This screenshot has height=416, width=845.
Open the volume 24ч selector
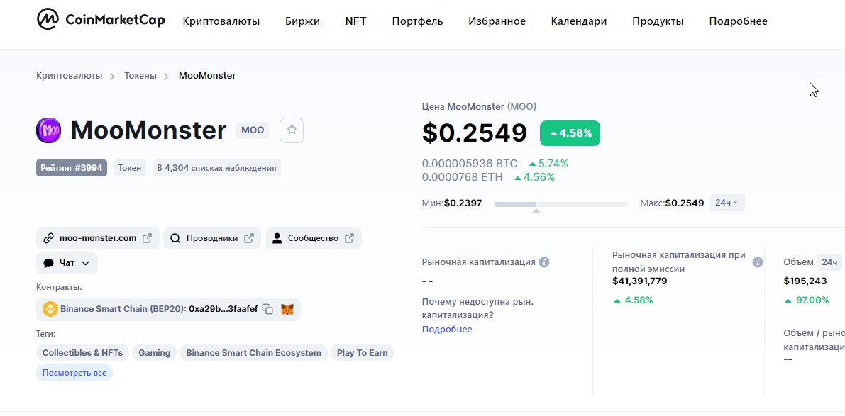point(828,262)
